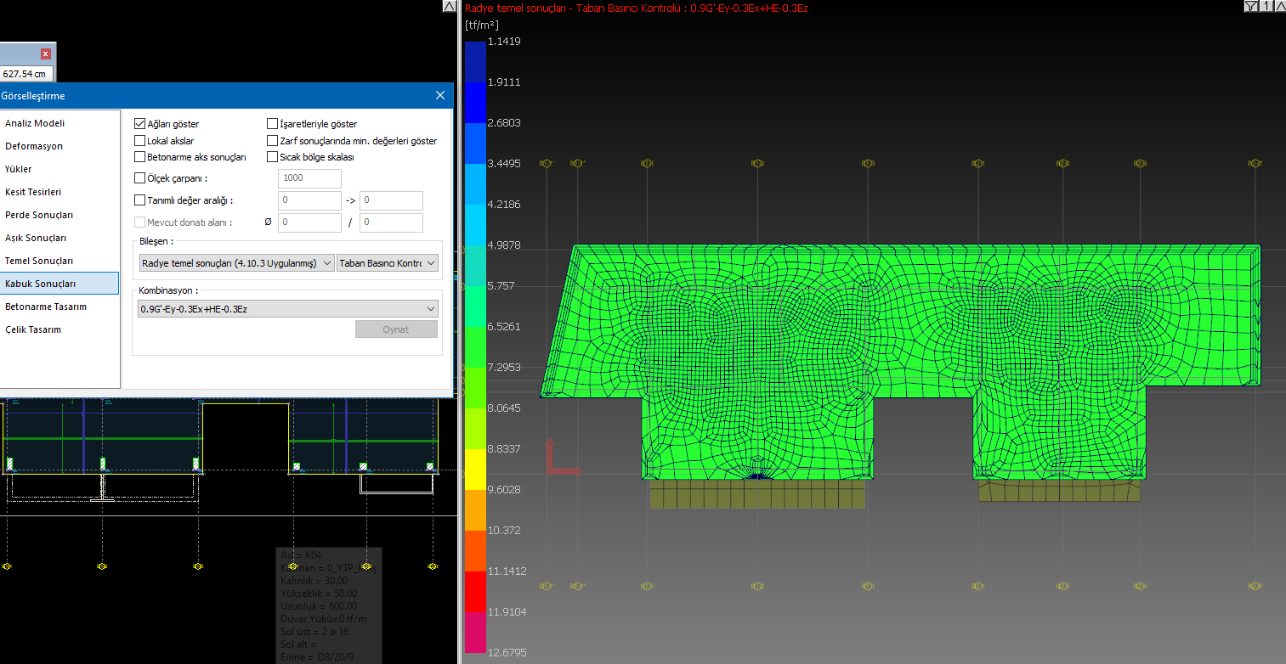Enable the Ölçek çarpanı checkbox
The height and width of the screenshot is (664, 1286).
140,178
